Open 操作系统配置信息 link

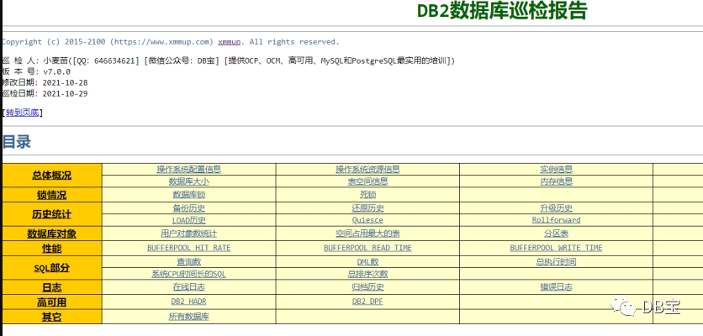tap(188, 170)
